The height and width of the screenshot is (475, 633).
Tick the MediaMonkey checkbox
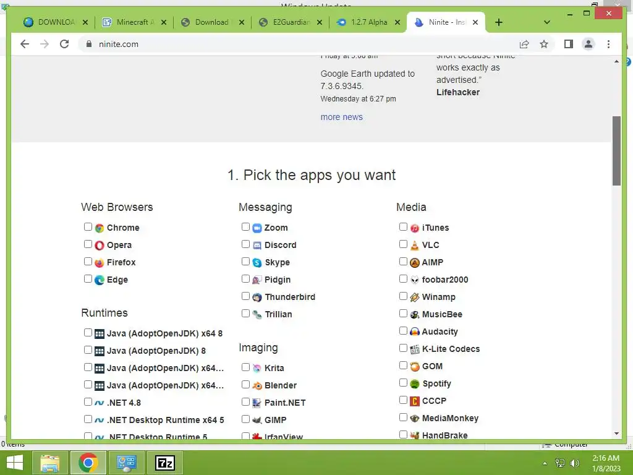403,417
